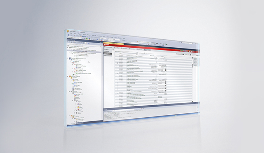Screen dimensions: 264x153
Task: Collapse the SYSTEM node
Action: pos(69,78)
